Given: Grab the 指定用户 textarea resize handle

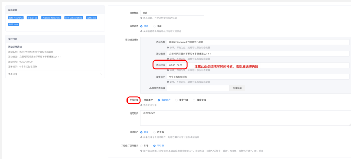Looking at the screenshot, I should point(349,124).
